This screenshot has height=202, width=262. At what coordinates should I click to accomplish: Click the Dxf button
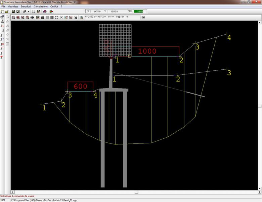tap(143, 17)
